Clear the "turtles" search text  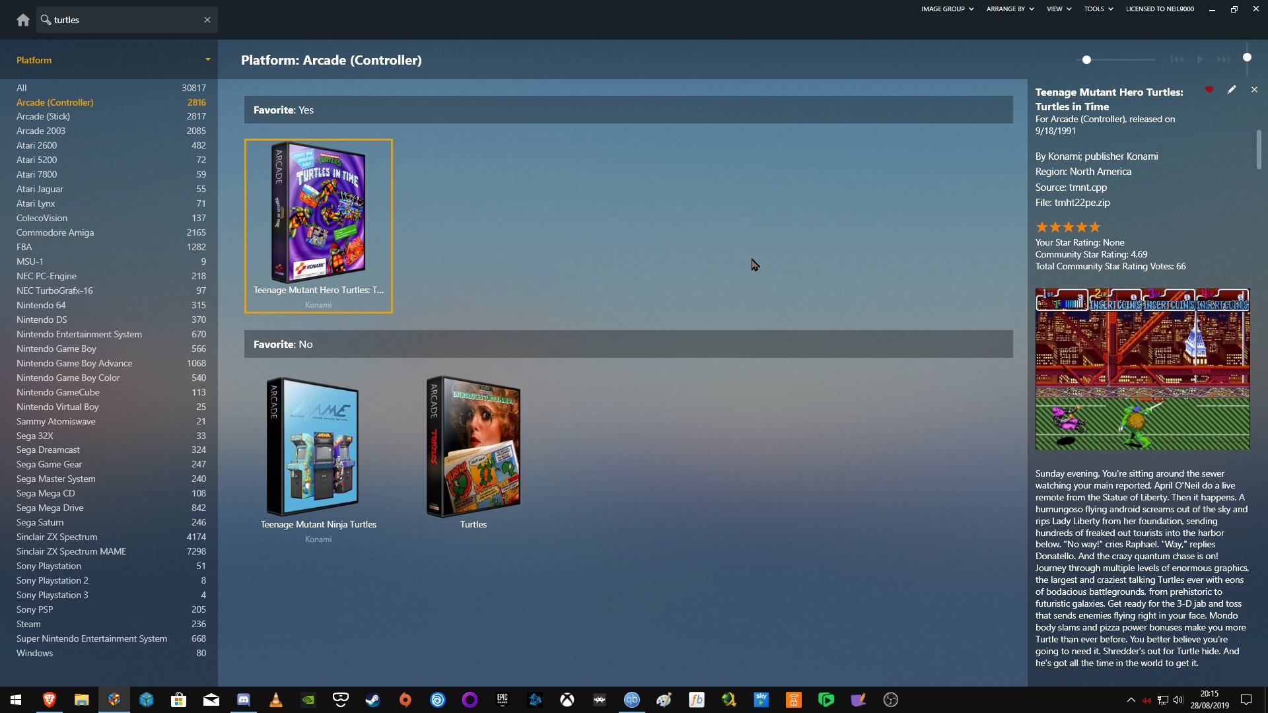tap(207, 20)
